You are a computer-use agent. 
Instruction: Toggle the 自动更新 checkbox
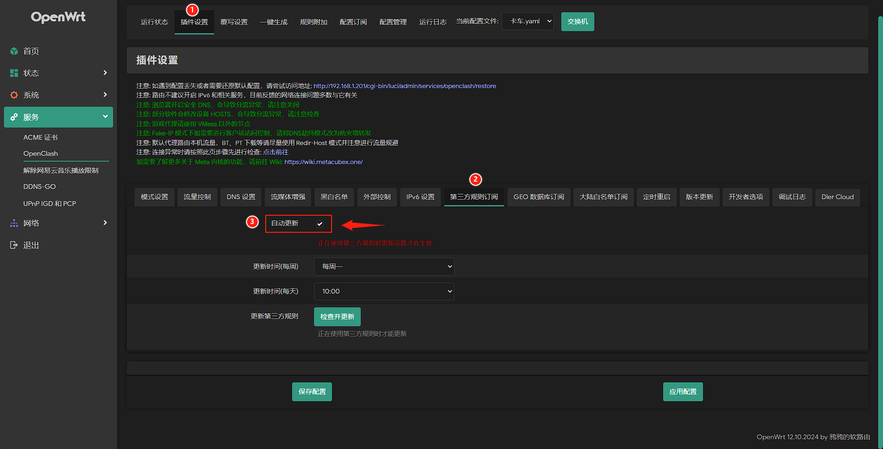coord(320,224)
